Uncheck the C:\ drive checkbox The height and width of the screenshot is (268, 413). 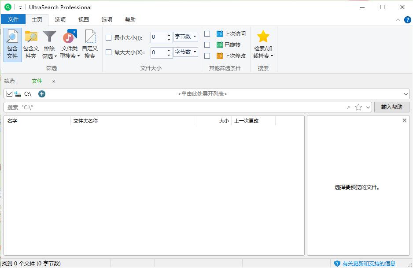pyautogui.click(x=10, y=94)
